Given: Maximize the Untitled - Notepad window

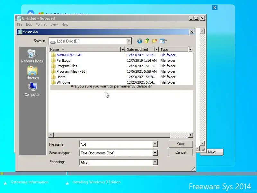Looking at the screenshot, I should click(x=196, y=18).
